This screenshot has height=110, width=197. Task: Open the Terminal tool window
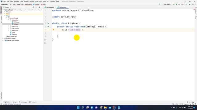32,102
